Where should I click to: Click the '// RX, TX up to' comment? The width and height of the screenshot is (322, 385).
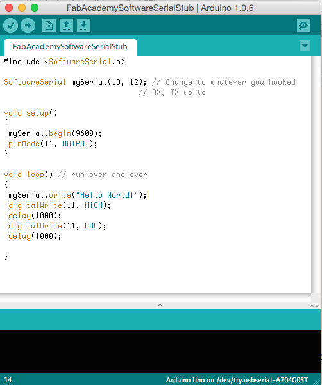pyautogui.click(x=172, y=92)
